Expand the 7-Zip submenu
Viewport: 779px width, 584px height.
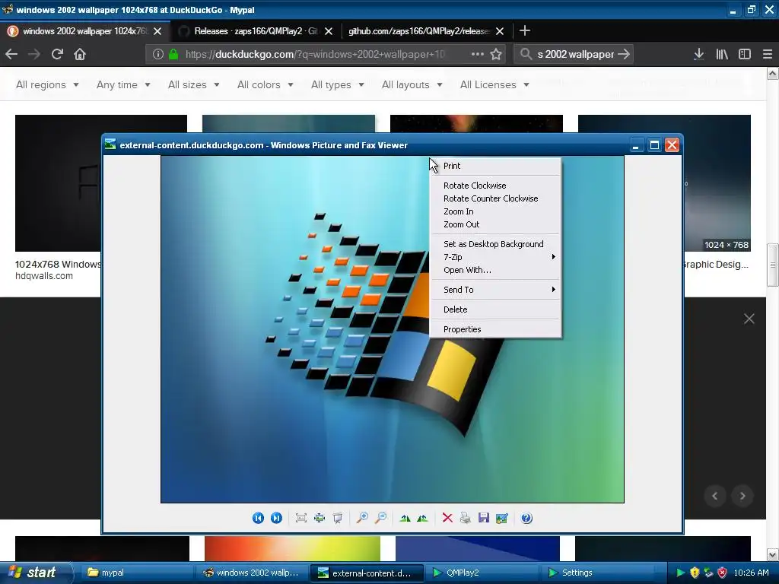495,257
